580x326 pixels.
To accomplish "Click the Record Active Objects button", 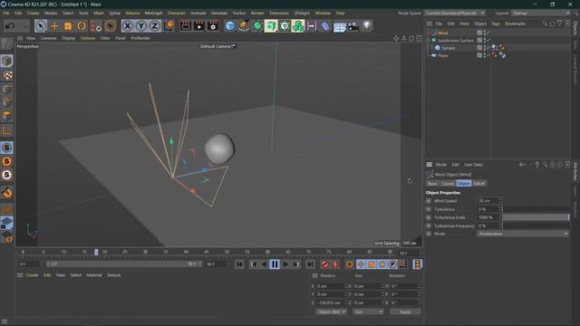I will 324,264.
